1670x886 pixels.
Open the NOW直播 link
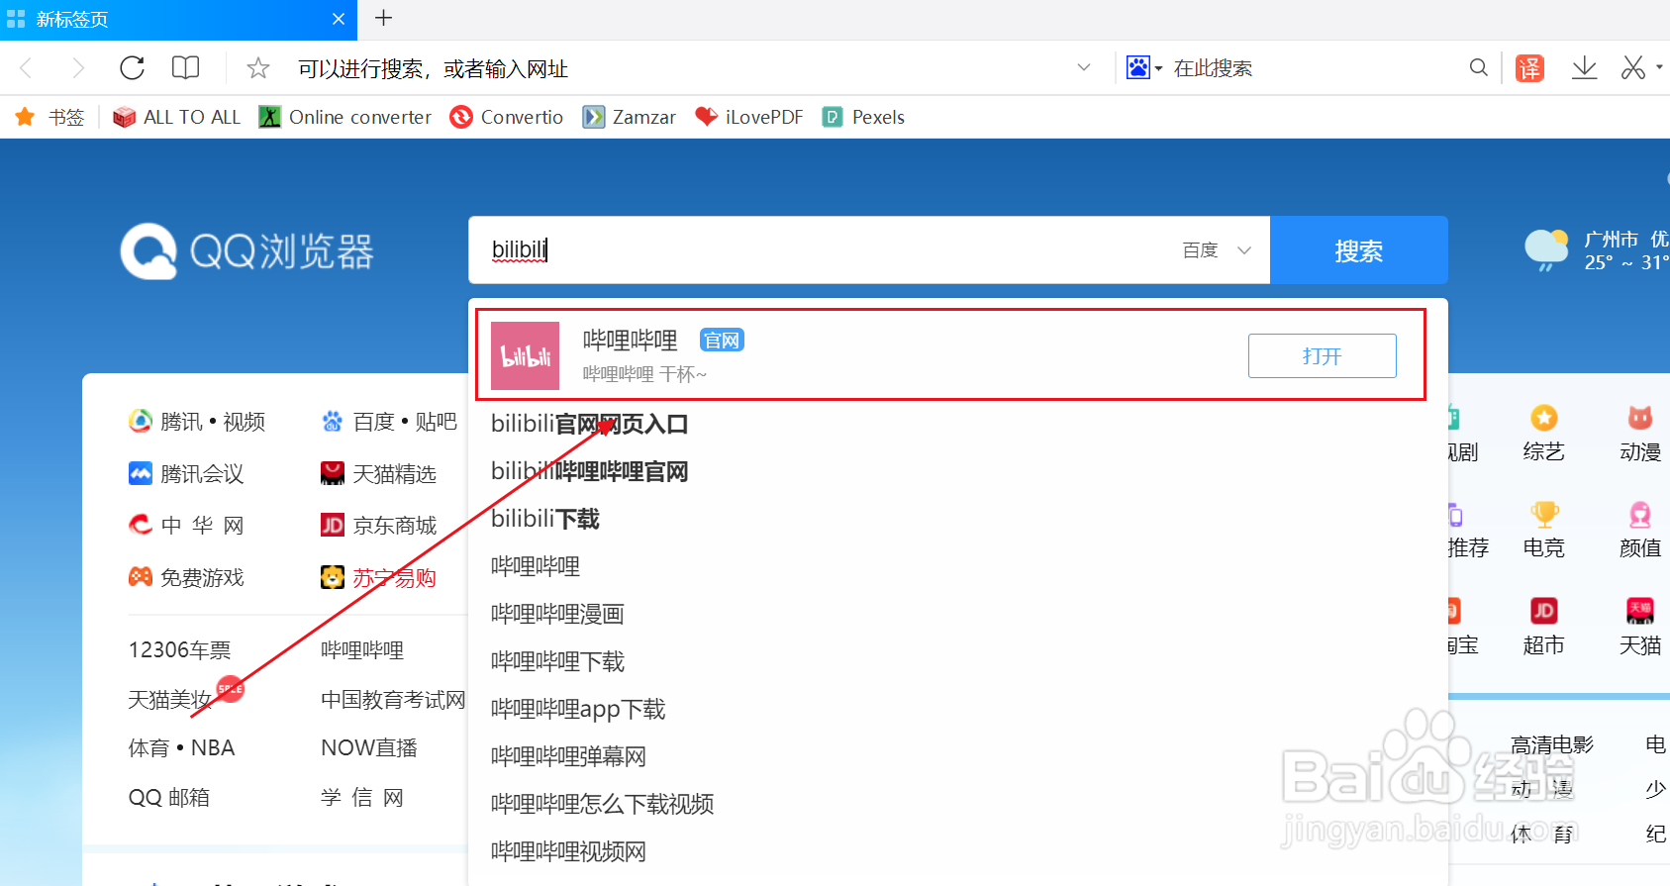pos(369,747)
